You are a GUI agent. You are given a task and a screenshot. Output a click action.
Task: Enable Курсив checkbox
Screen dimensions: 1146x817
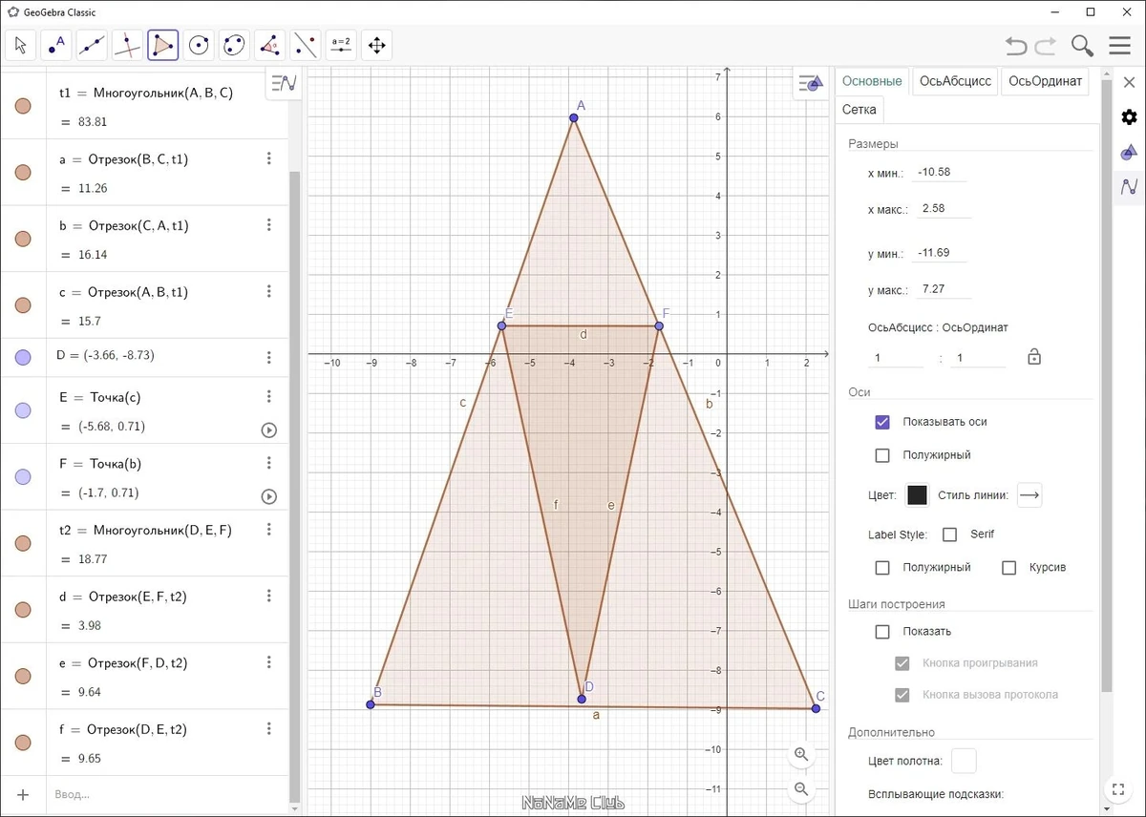point(1008,568)
